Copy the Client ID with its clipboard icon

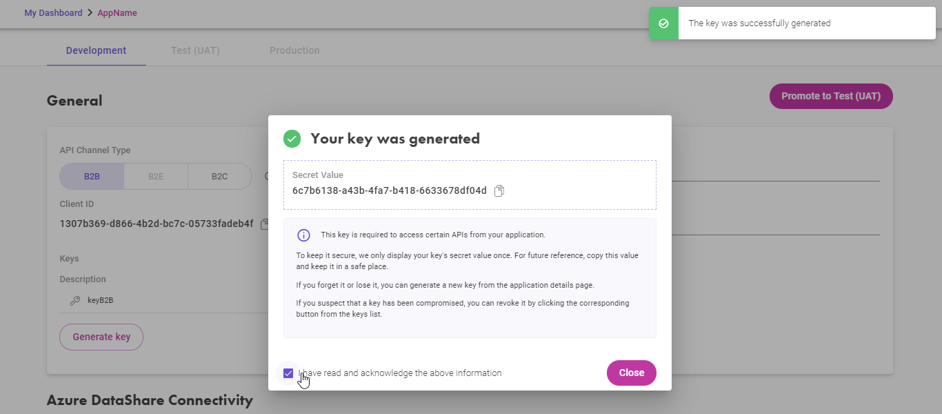pyautogui.click(x=264, y=224)
